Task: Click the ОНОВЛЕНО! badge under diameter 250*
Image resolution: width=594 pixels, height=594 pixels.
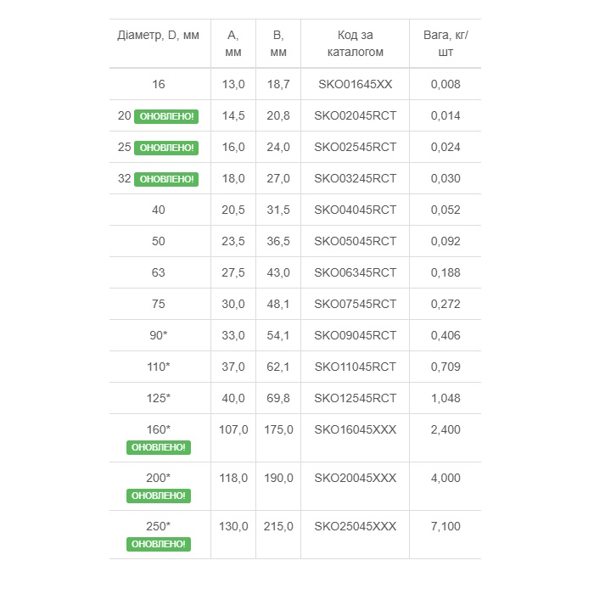Action: (159, 545)
